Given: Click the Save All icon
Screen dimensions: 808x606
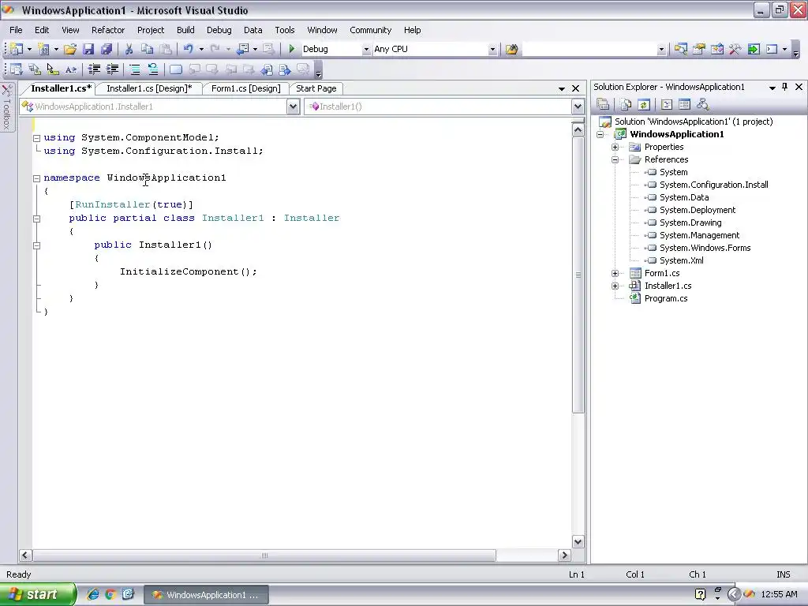Looking at the screenshot, I should (x=107, y=49).
